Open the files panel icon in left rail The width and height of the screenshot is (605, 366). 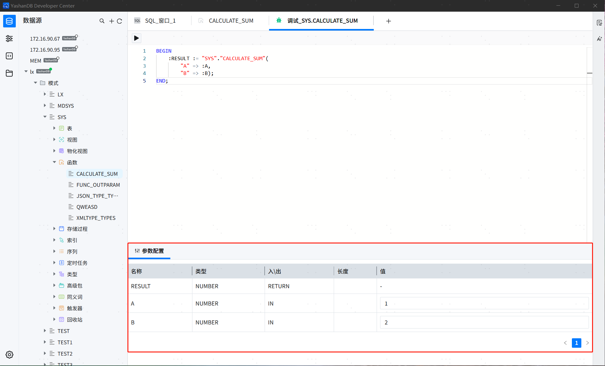[9, 73]
